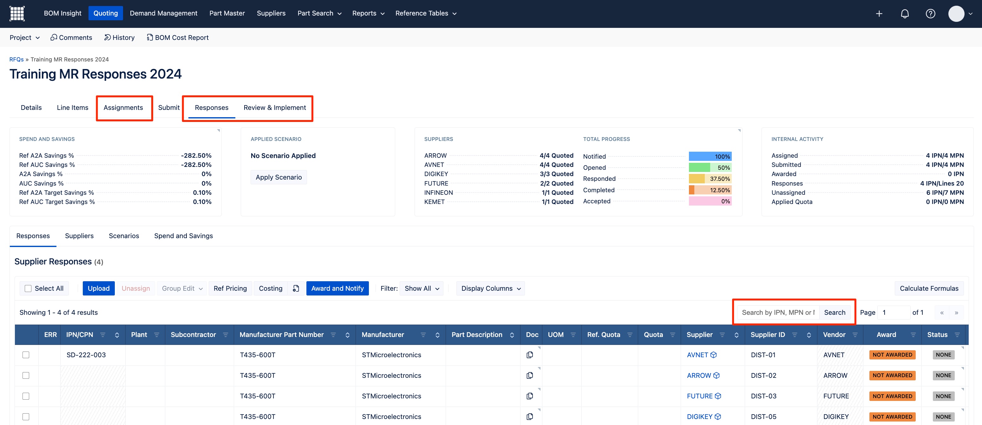This screenshot has width=982, height=425.
Task: Open the Show All filter dropdown
Action: [422, 289]
